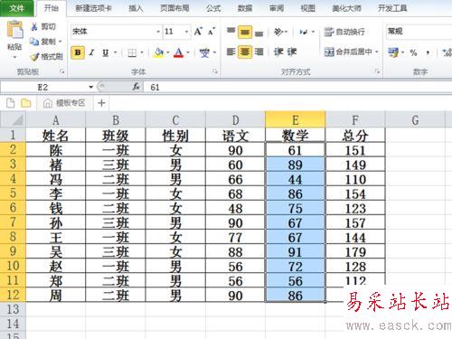This screenshot has width=452, height=339.
Task: Click the cell borders icon
Action: point(132,53)
